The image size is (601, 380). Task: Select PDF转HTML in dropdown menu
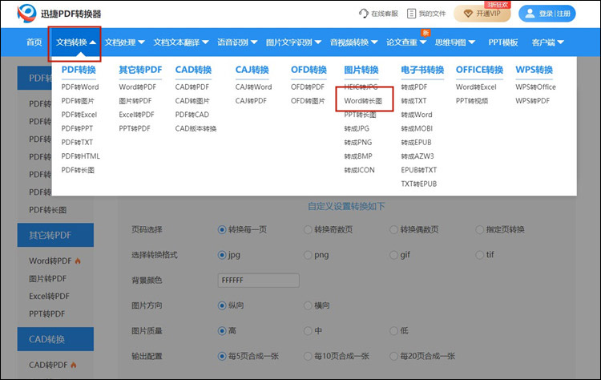pos(80,156)
